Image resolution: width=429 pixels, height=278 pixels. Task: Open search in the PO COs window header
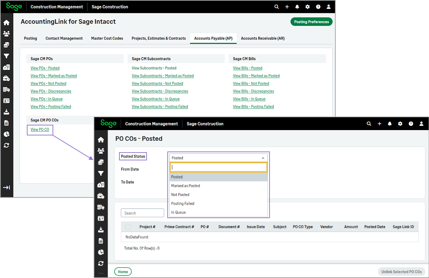369,124
